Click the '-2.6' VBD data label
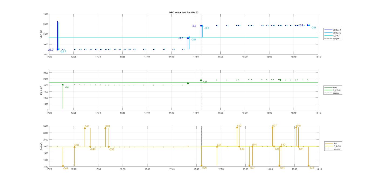Viewport: 378px width, 187px height. [x=301, y=25]
